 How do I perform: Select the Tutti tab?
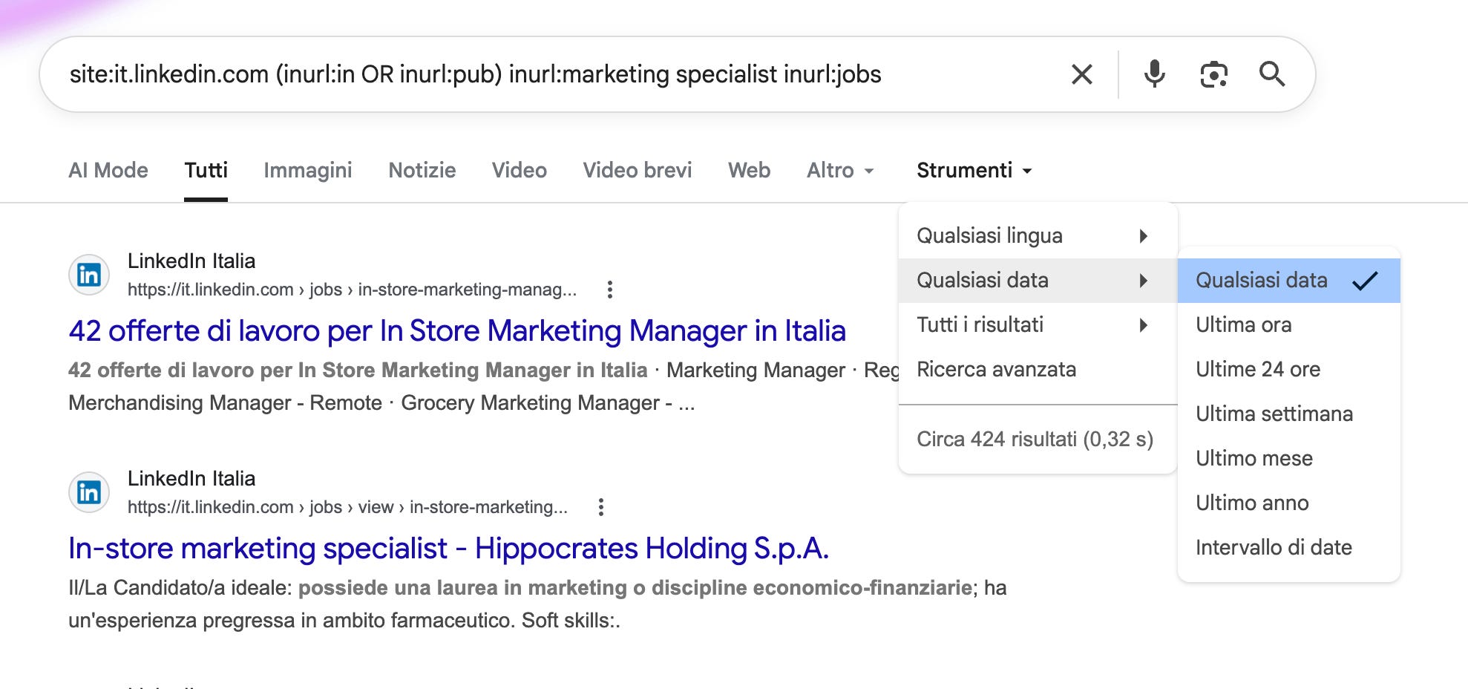[x=206, y=170]
